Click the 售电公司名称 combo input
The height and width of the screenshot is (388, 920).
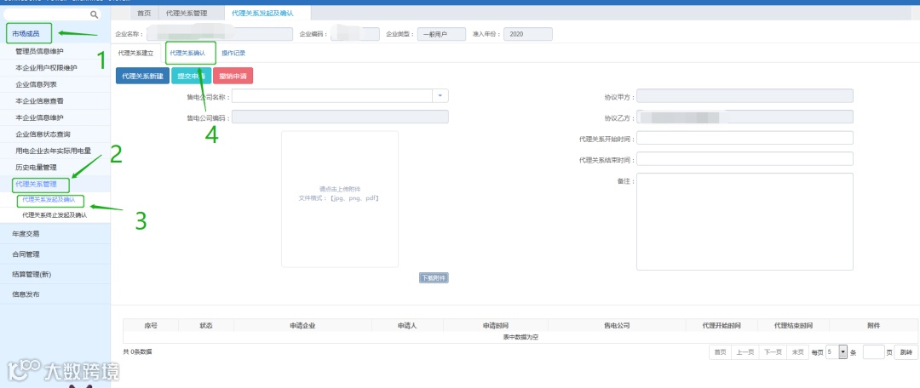click(332, 95)
